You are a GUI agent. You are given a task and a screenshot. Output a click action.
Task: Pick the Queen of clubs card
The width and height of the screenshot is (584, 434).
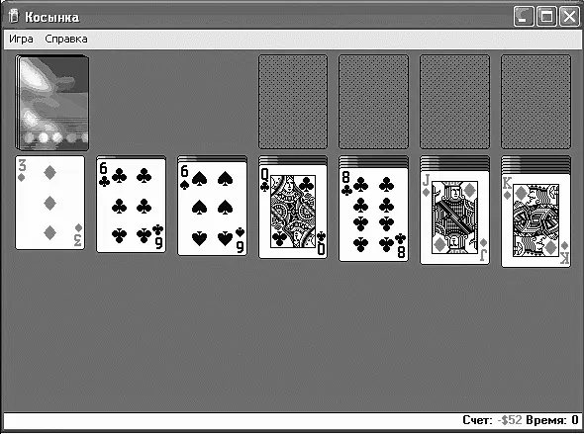pos(293,212)
